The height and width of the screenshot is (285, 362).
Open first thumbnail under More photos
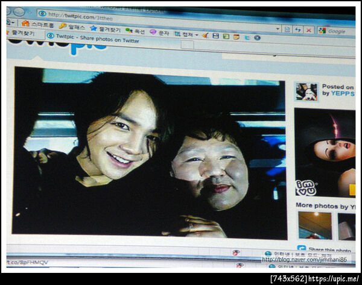click(315, 226)
